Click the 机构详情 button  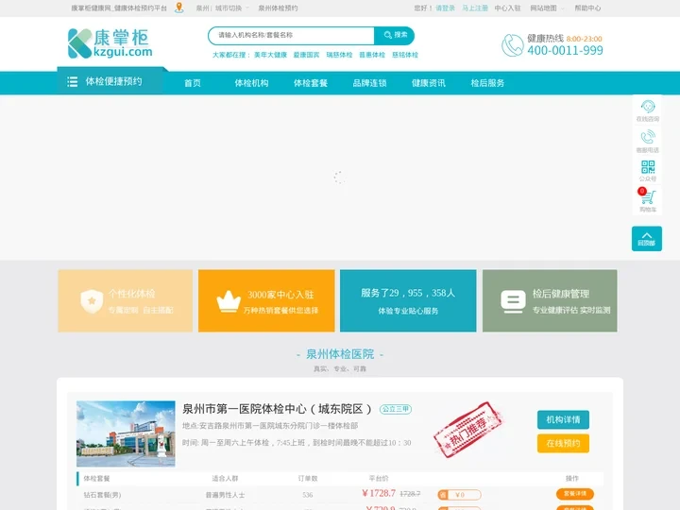pos(563,419)
